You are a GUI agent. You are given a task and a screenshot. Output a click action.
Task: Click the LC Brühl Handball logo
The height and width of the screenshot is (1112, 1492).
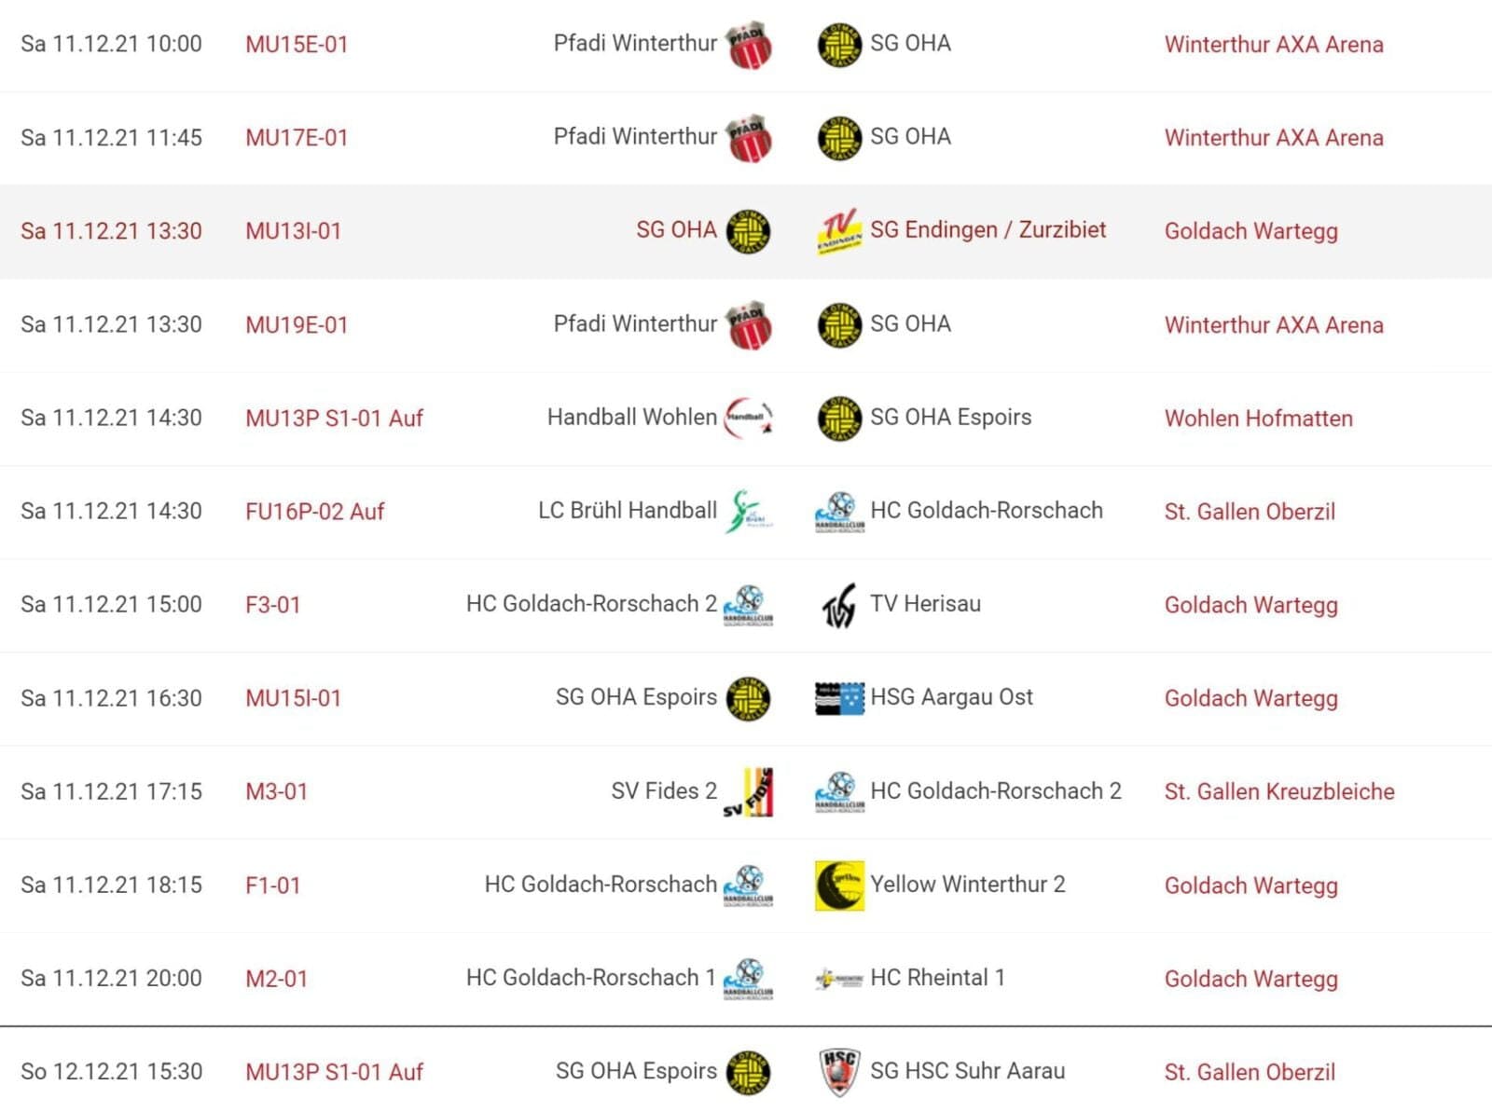749,511
